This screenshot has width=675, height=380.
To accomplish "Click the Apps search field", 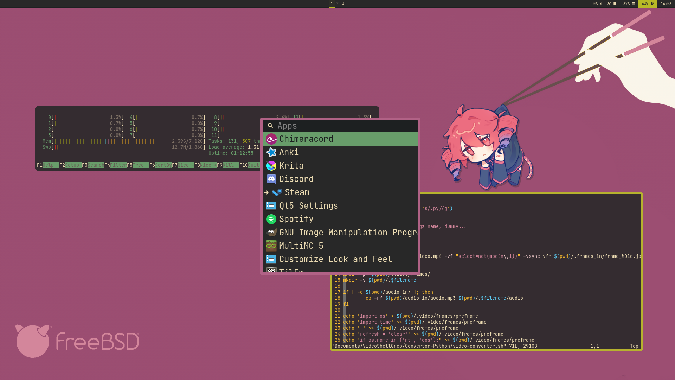I will point(345,126).
